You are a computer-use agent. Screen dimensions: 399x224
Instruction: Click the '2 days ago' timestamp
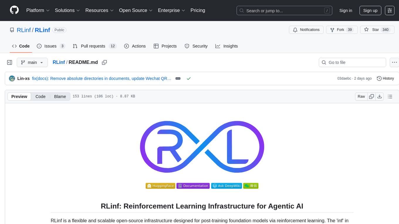[x=363, y=78]
